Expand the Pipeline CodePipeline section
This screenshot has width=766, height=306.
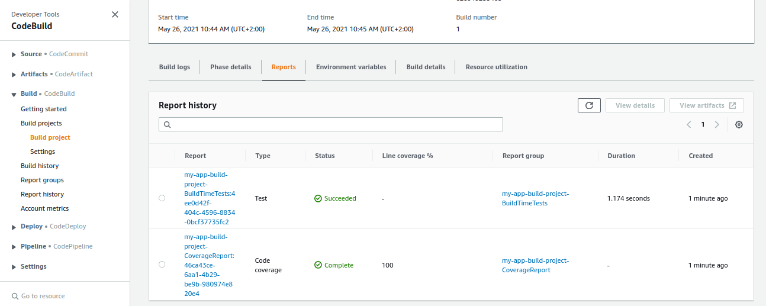click(14, 247)
